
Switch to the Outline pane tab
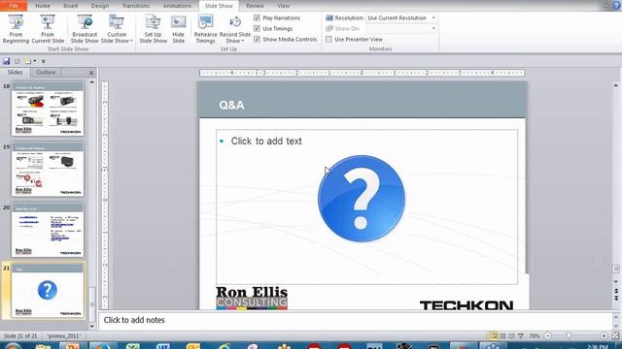(x=46, y=73)
